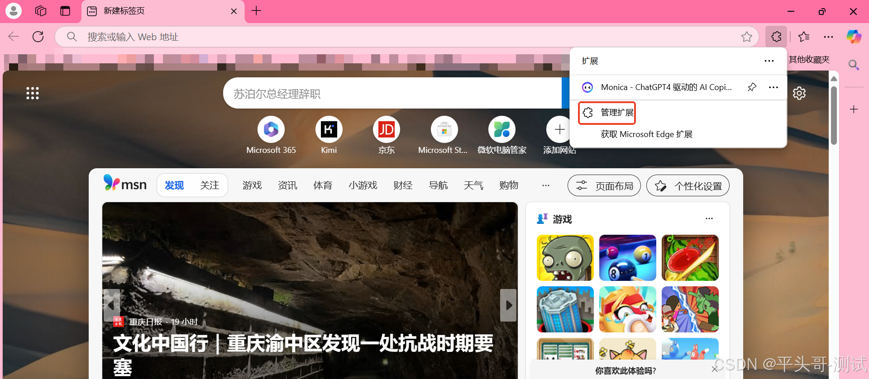Add sidebar app with plus icon

pyautogui.click(x=854, y=109)
